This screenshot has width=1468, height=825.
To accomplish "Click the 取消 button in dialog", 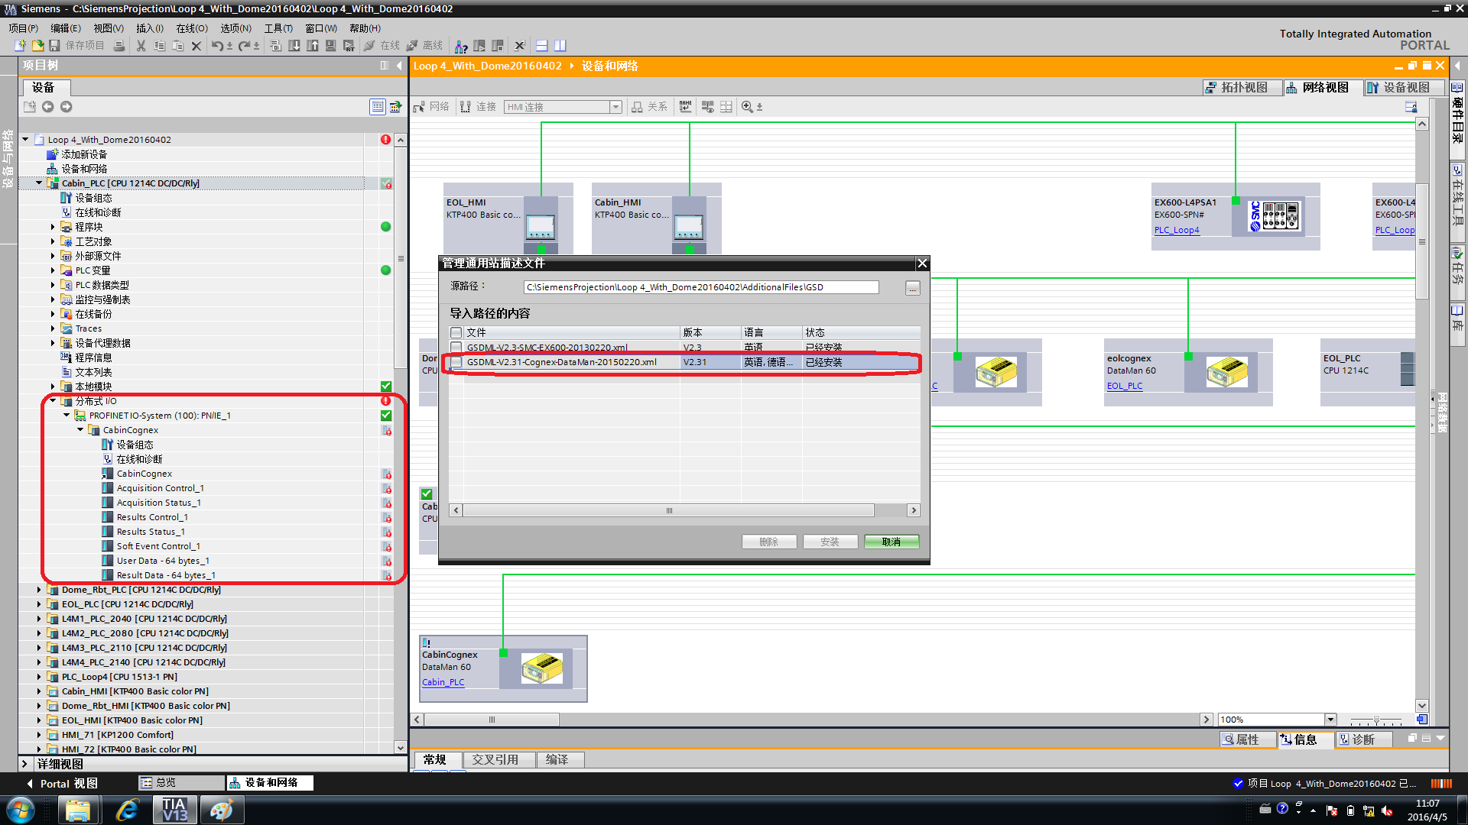I will click(x=891, y=542).
